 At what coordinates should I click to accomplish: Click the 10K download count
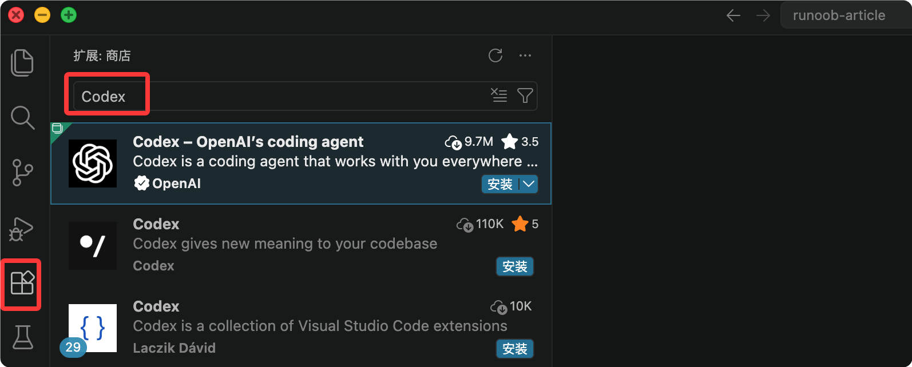point(511,306)
